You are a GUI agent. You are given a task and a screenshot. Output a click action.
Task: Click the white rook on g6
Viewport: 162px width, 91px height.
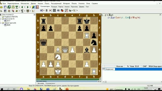[87, 35]
